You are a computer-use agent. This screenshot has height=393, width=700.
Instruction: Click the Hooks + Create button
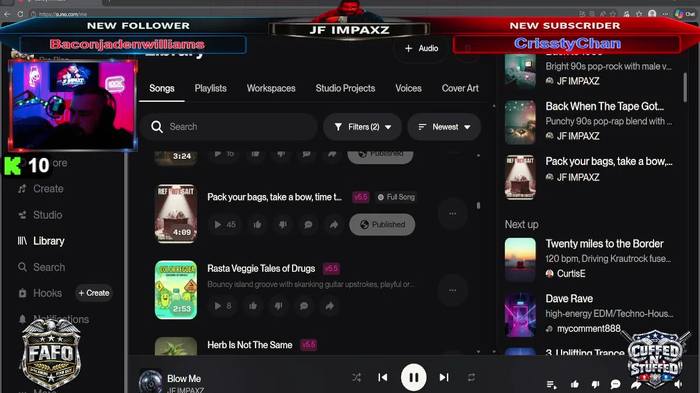tap(94, 293)
